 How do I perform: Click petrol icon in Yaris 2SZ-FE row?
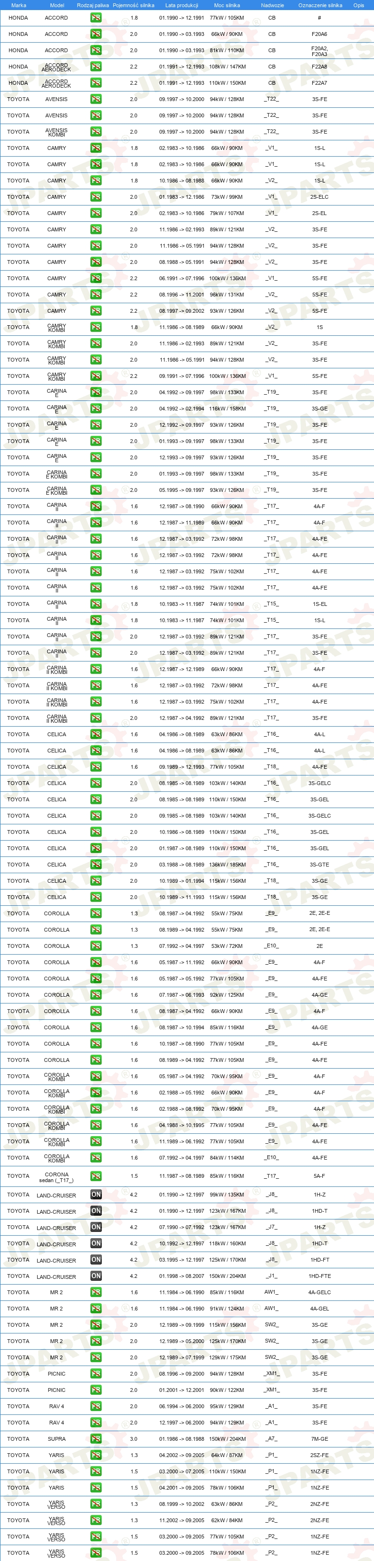click(96, 1455)
